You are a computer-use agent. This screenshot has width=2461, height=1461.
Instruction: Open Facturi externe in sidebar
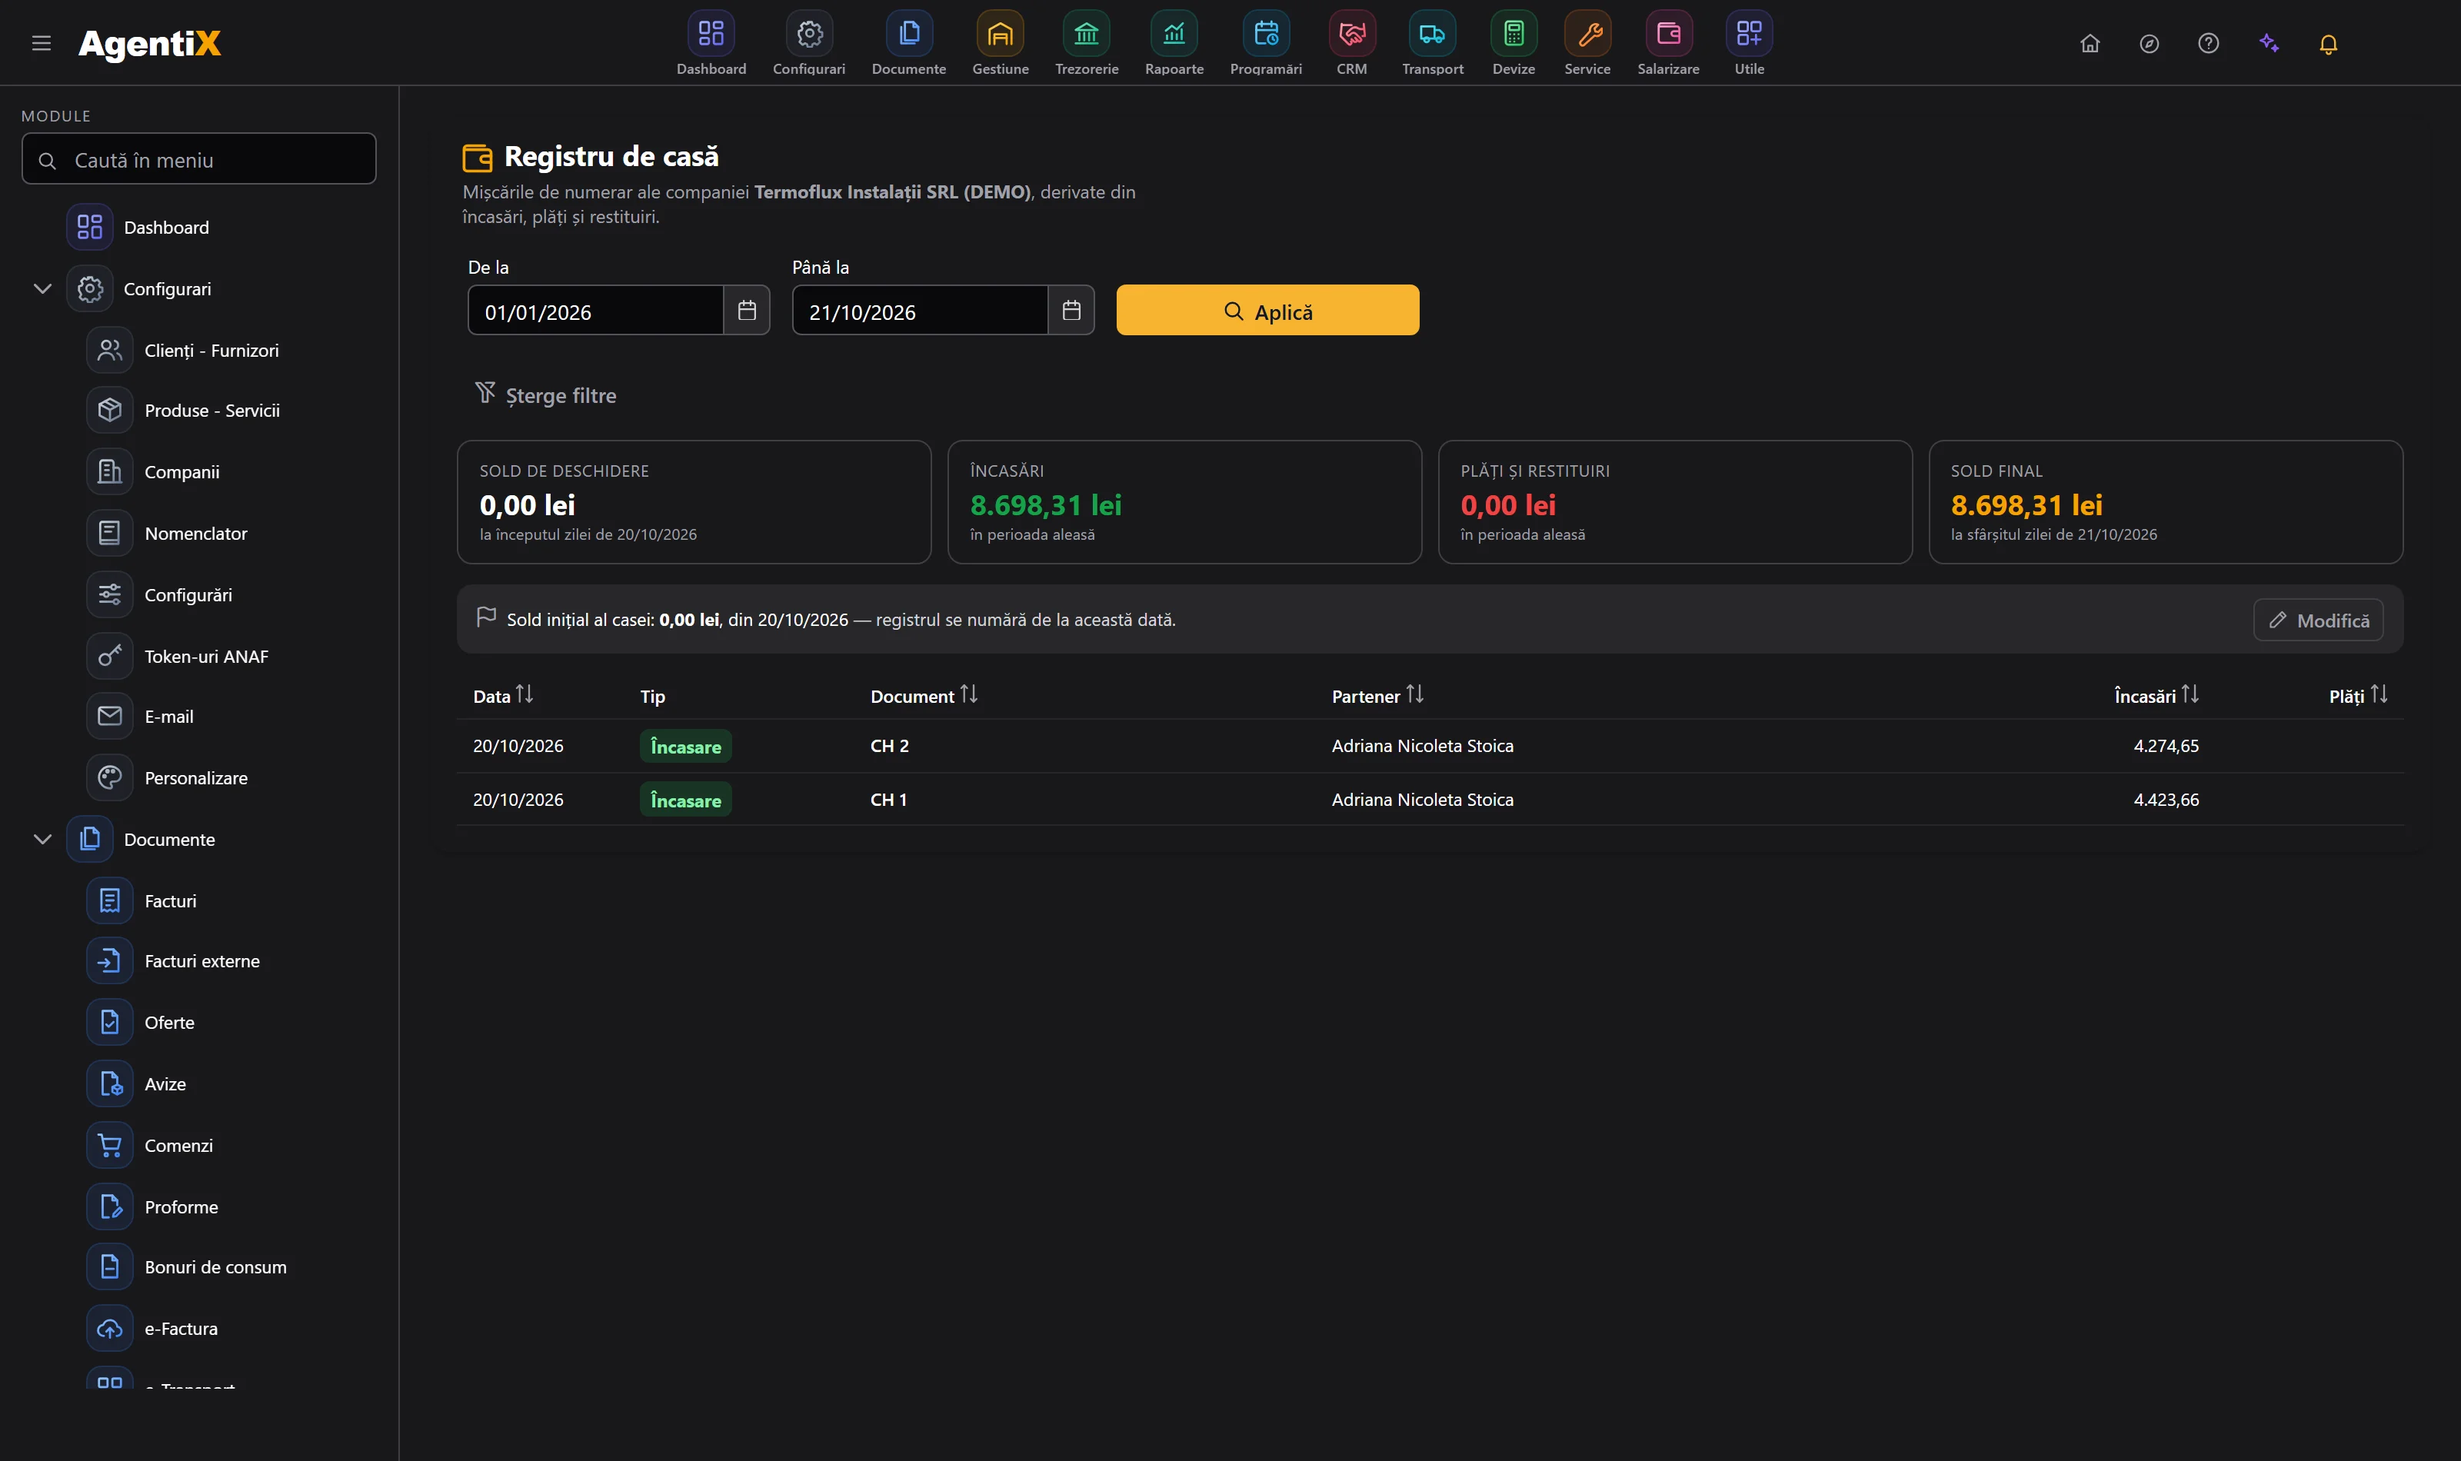(201, 961)
